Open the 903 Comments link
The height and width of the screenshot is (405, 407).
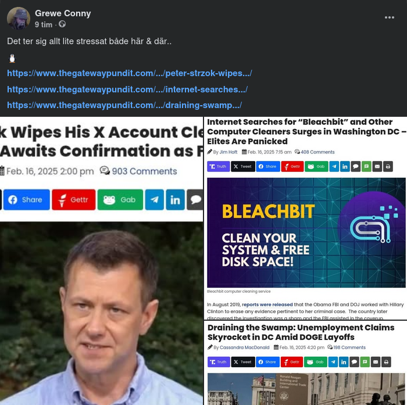(x=144, y=171)
